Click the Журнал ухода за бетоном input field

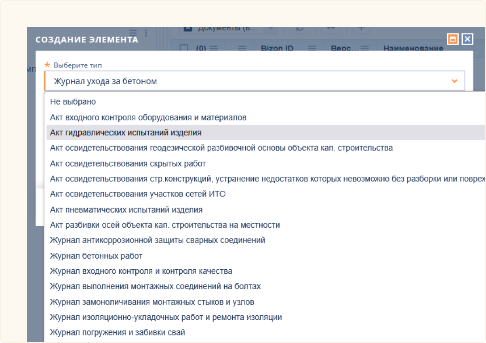click(179, 81)
